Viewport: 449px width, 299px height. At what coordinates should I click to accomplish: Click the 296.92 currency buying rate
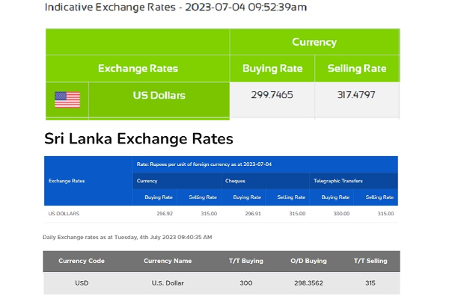165,214
